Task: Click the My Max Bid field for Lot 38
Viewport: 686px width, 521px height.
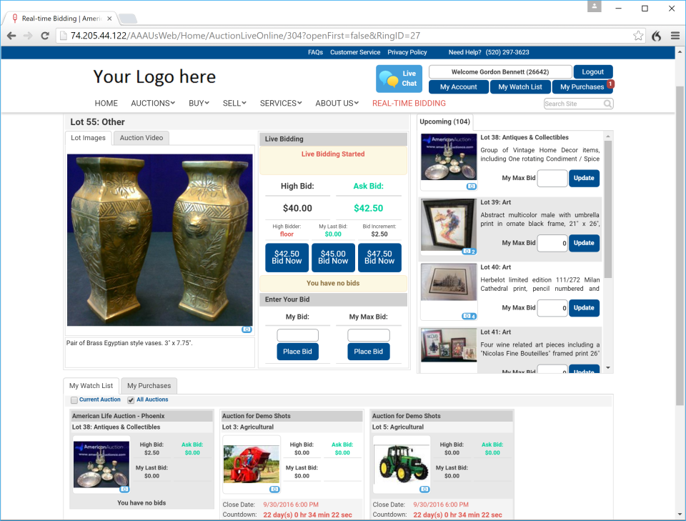Action: pyautogui.click(x=552, y=178)
